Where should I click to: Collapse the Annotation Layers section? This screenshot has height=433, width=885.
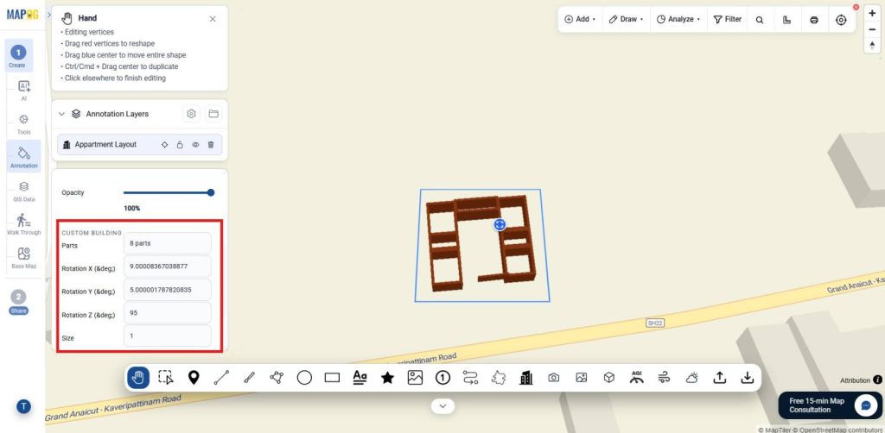click(x=61, y=114)
